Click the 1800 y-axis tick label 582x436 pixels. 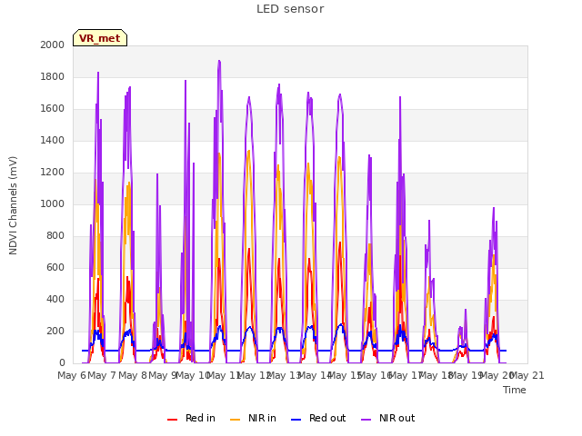coord(53,76)
